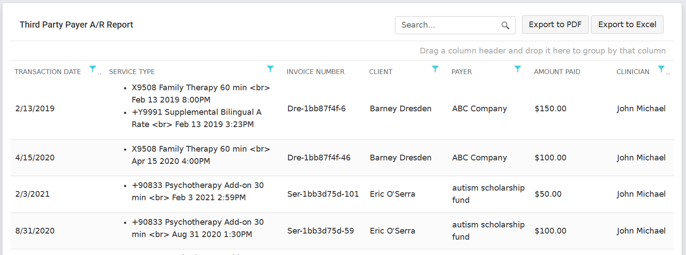This screenshot has height=255, width=686.
Task: Select the row dated 4/15/2020
Action: pyautogui.click(x=35, y=158)
